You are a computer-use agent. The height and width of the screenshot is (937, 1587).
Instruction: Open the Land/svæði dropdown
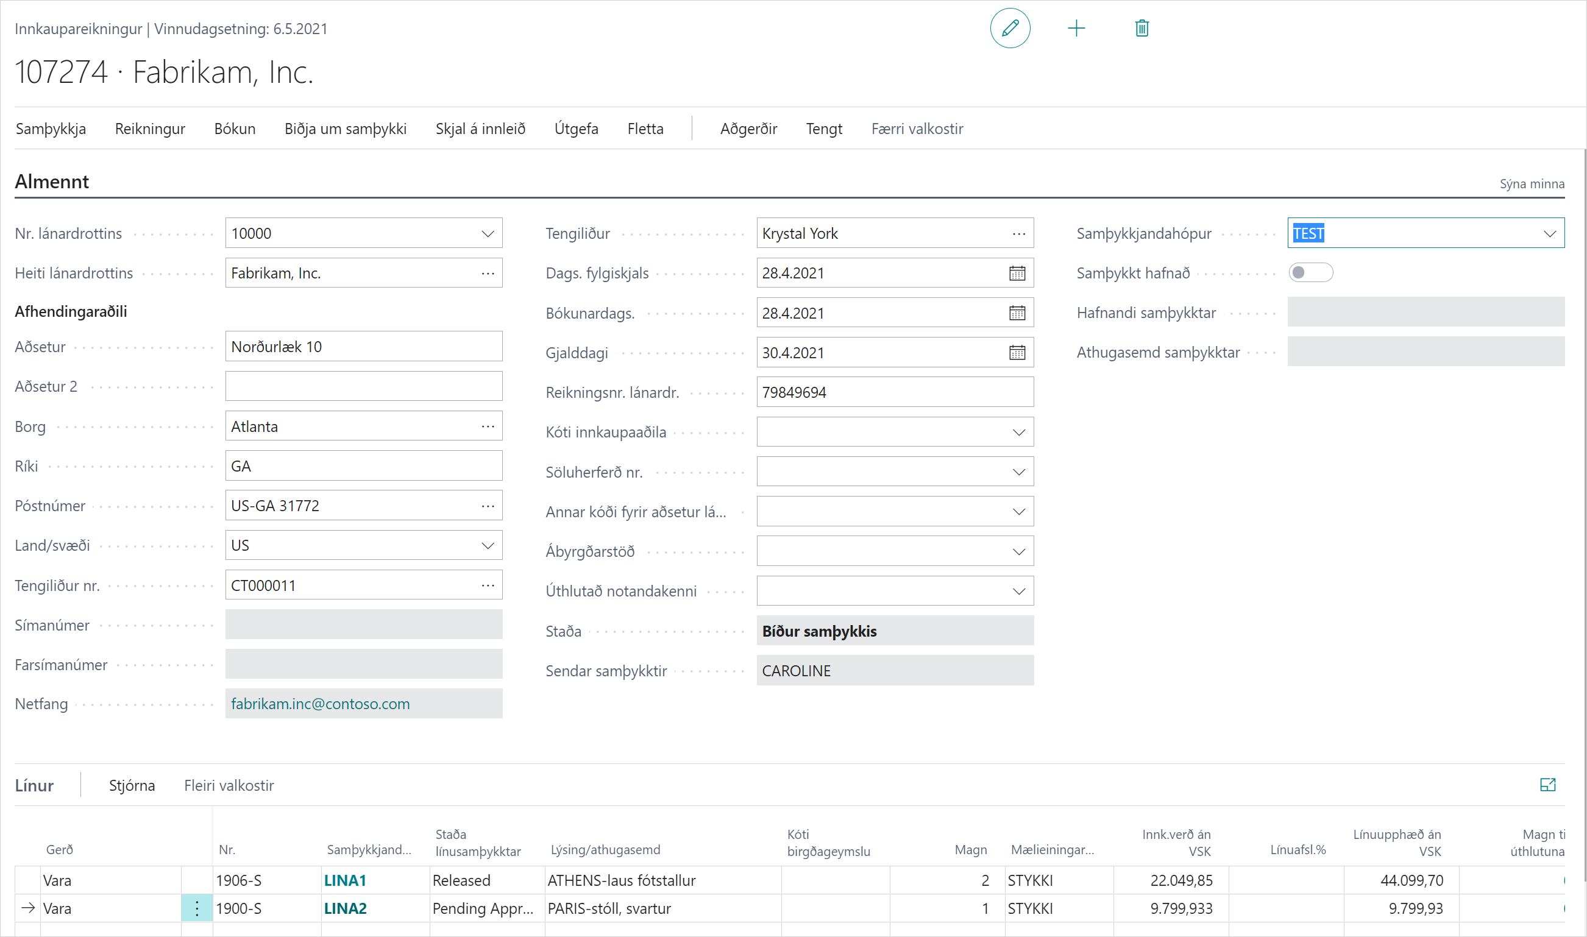(488, 545)
